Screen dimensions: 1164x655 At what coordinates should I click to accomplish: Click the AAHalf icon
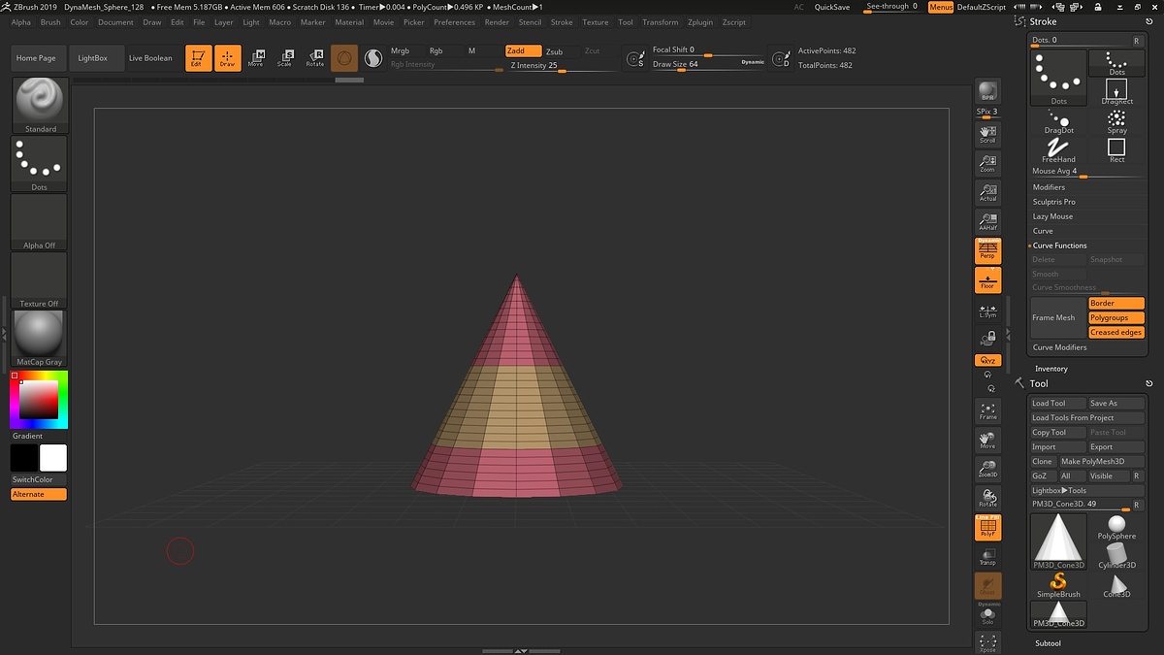(x=987, y=220)
